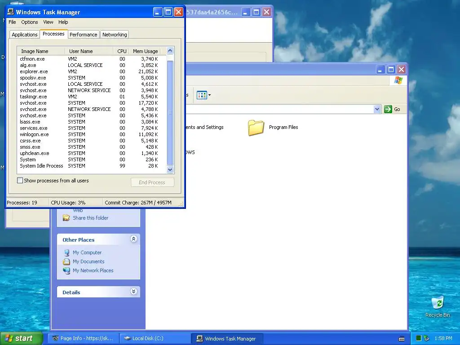The height and width of the screenshot is (345, 460).
Task: Click the Start button
Action: [x=21, y=338]
